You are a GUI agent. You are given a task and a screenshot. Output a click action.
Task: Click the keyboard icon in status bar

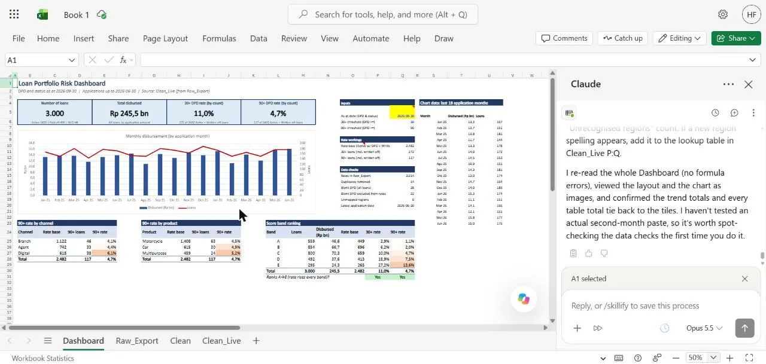point(619,358)
